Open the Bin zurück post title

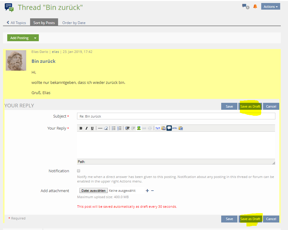[x=43, y=61]
